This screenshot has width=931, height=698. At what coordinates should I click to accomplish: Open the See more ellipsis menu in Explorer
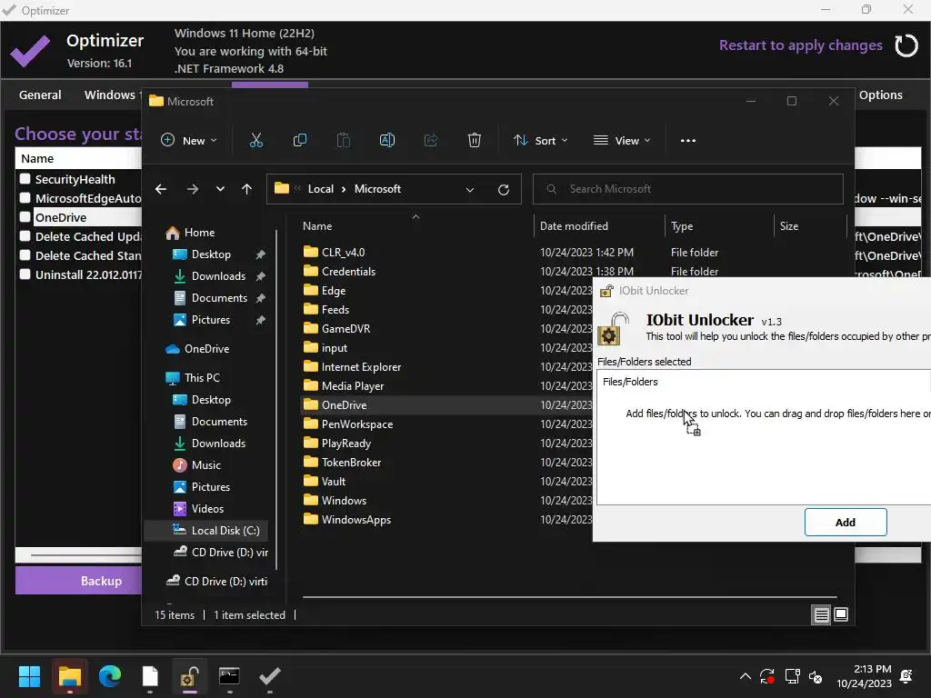pos(688,141)
